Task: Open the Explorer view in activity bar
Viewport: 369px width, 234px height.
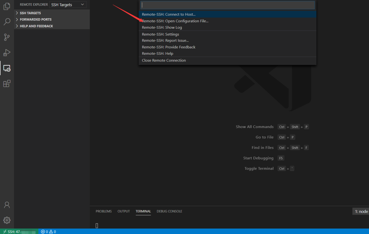Action: click(x=7, y=6)
